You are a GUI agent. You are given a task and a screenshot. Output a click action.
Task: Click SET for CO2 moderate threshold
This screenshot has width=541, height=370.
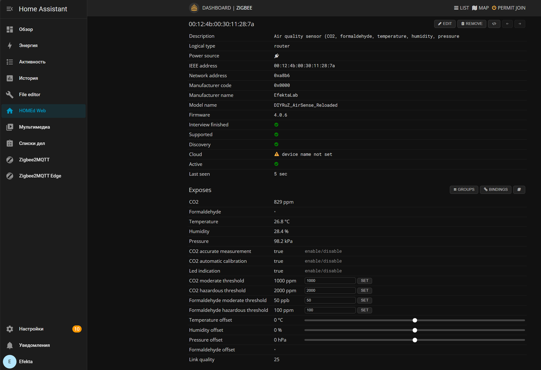(x=365, y=281)
